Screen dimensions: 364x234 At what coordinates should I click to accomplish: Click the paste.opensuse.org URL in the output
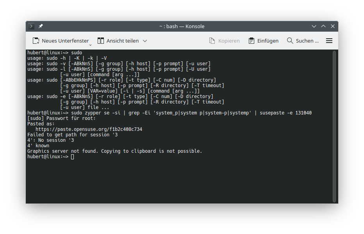[x=89, y=129]
